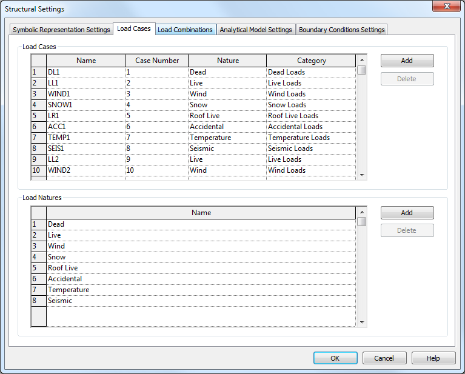Cancel the Structural Settings dialog
Viewport: 465px width, 374px height.
[x=384, y=358]
